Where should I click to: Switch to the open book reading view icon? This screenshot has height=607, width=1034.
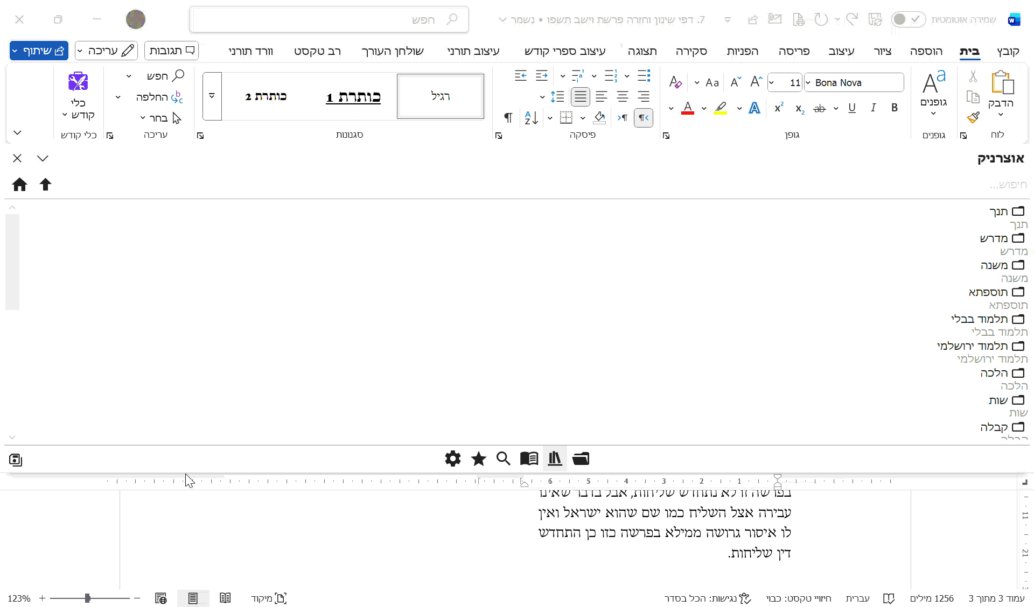pos(529,458)
